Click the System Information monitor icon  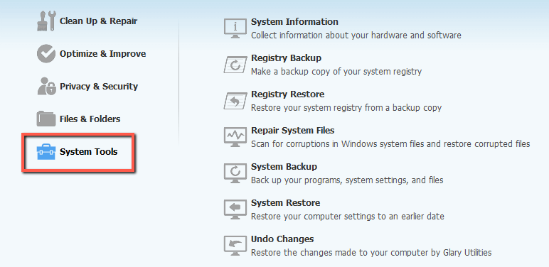click(235, 28)
